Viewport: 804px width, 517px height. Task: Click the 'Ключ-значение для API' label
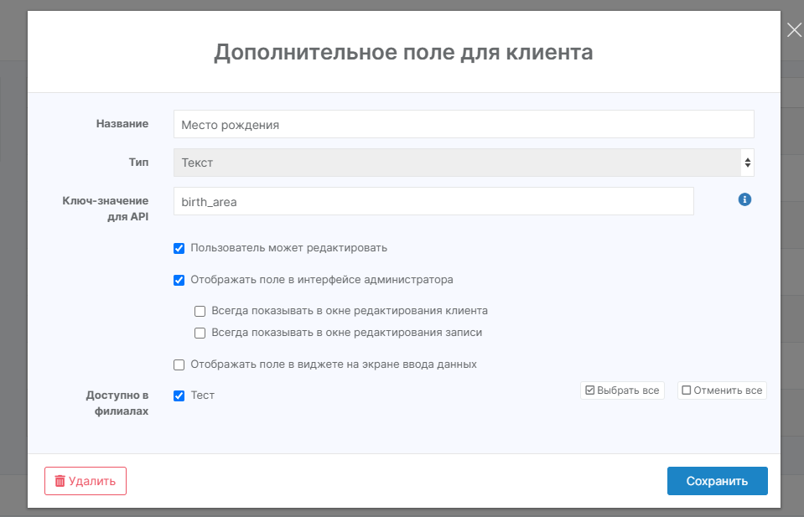(106, 209)
